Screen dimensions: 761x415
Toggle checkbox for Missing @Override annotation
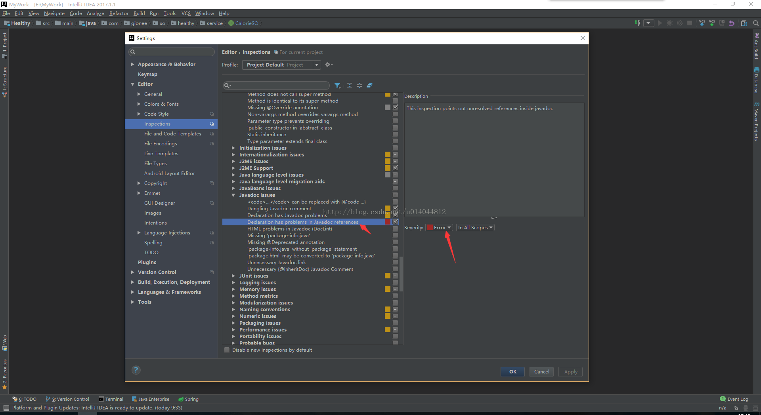[x=395, y=107]
